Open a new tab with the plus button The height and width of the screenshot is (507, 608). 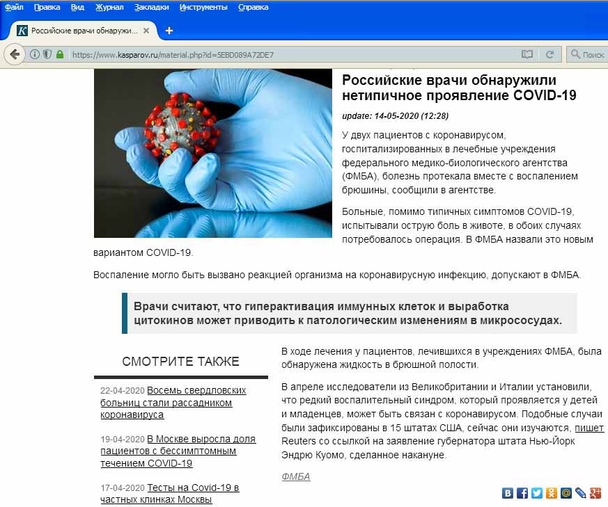pyautogui.click(x=169, y=31)
